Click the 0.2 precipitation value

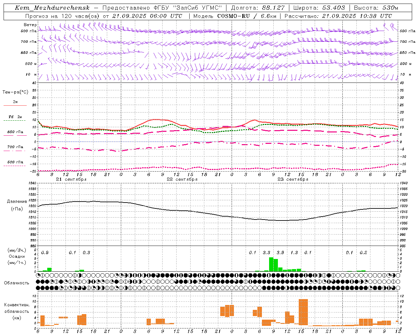click(363, 252)
